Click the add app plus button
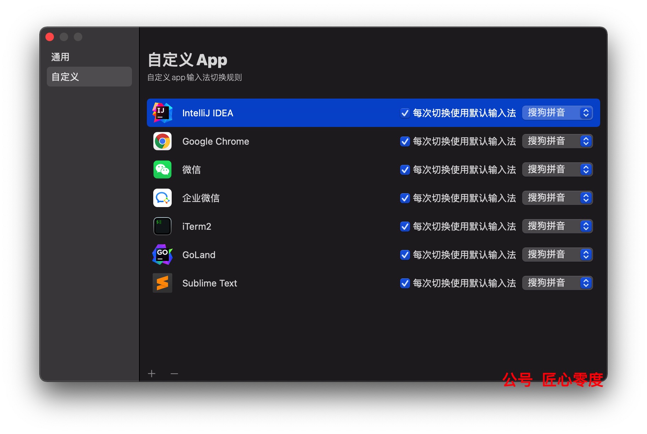The height and width of the screenshot is (434, 647). 152,373
